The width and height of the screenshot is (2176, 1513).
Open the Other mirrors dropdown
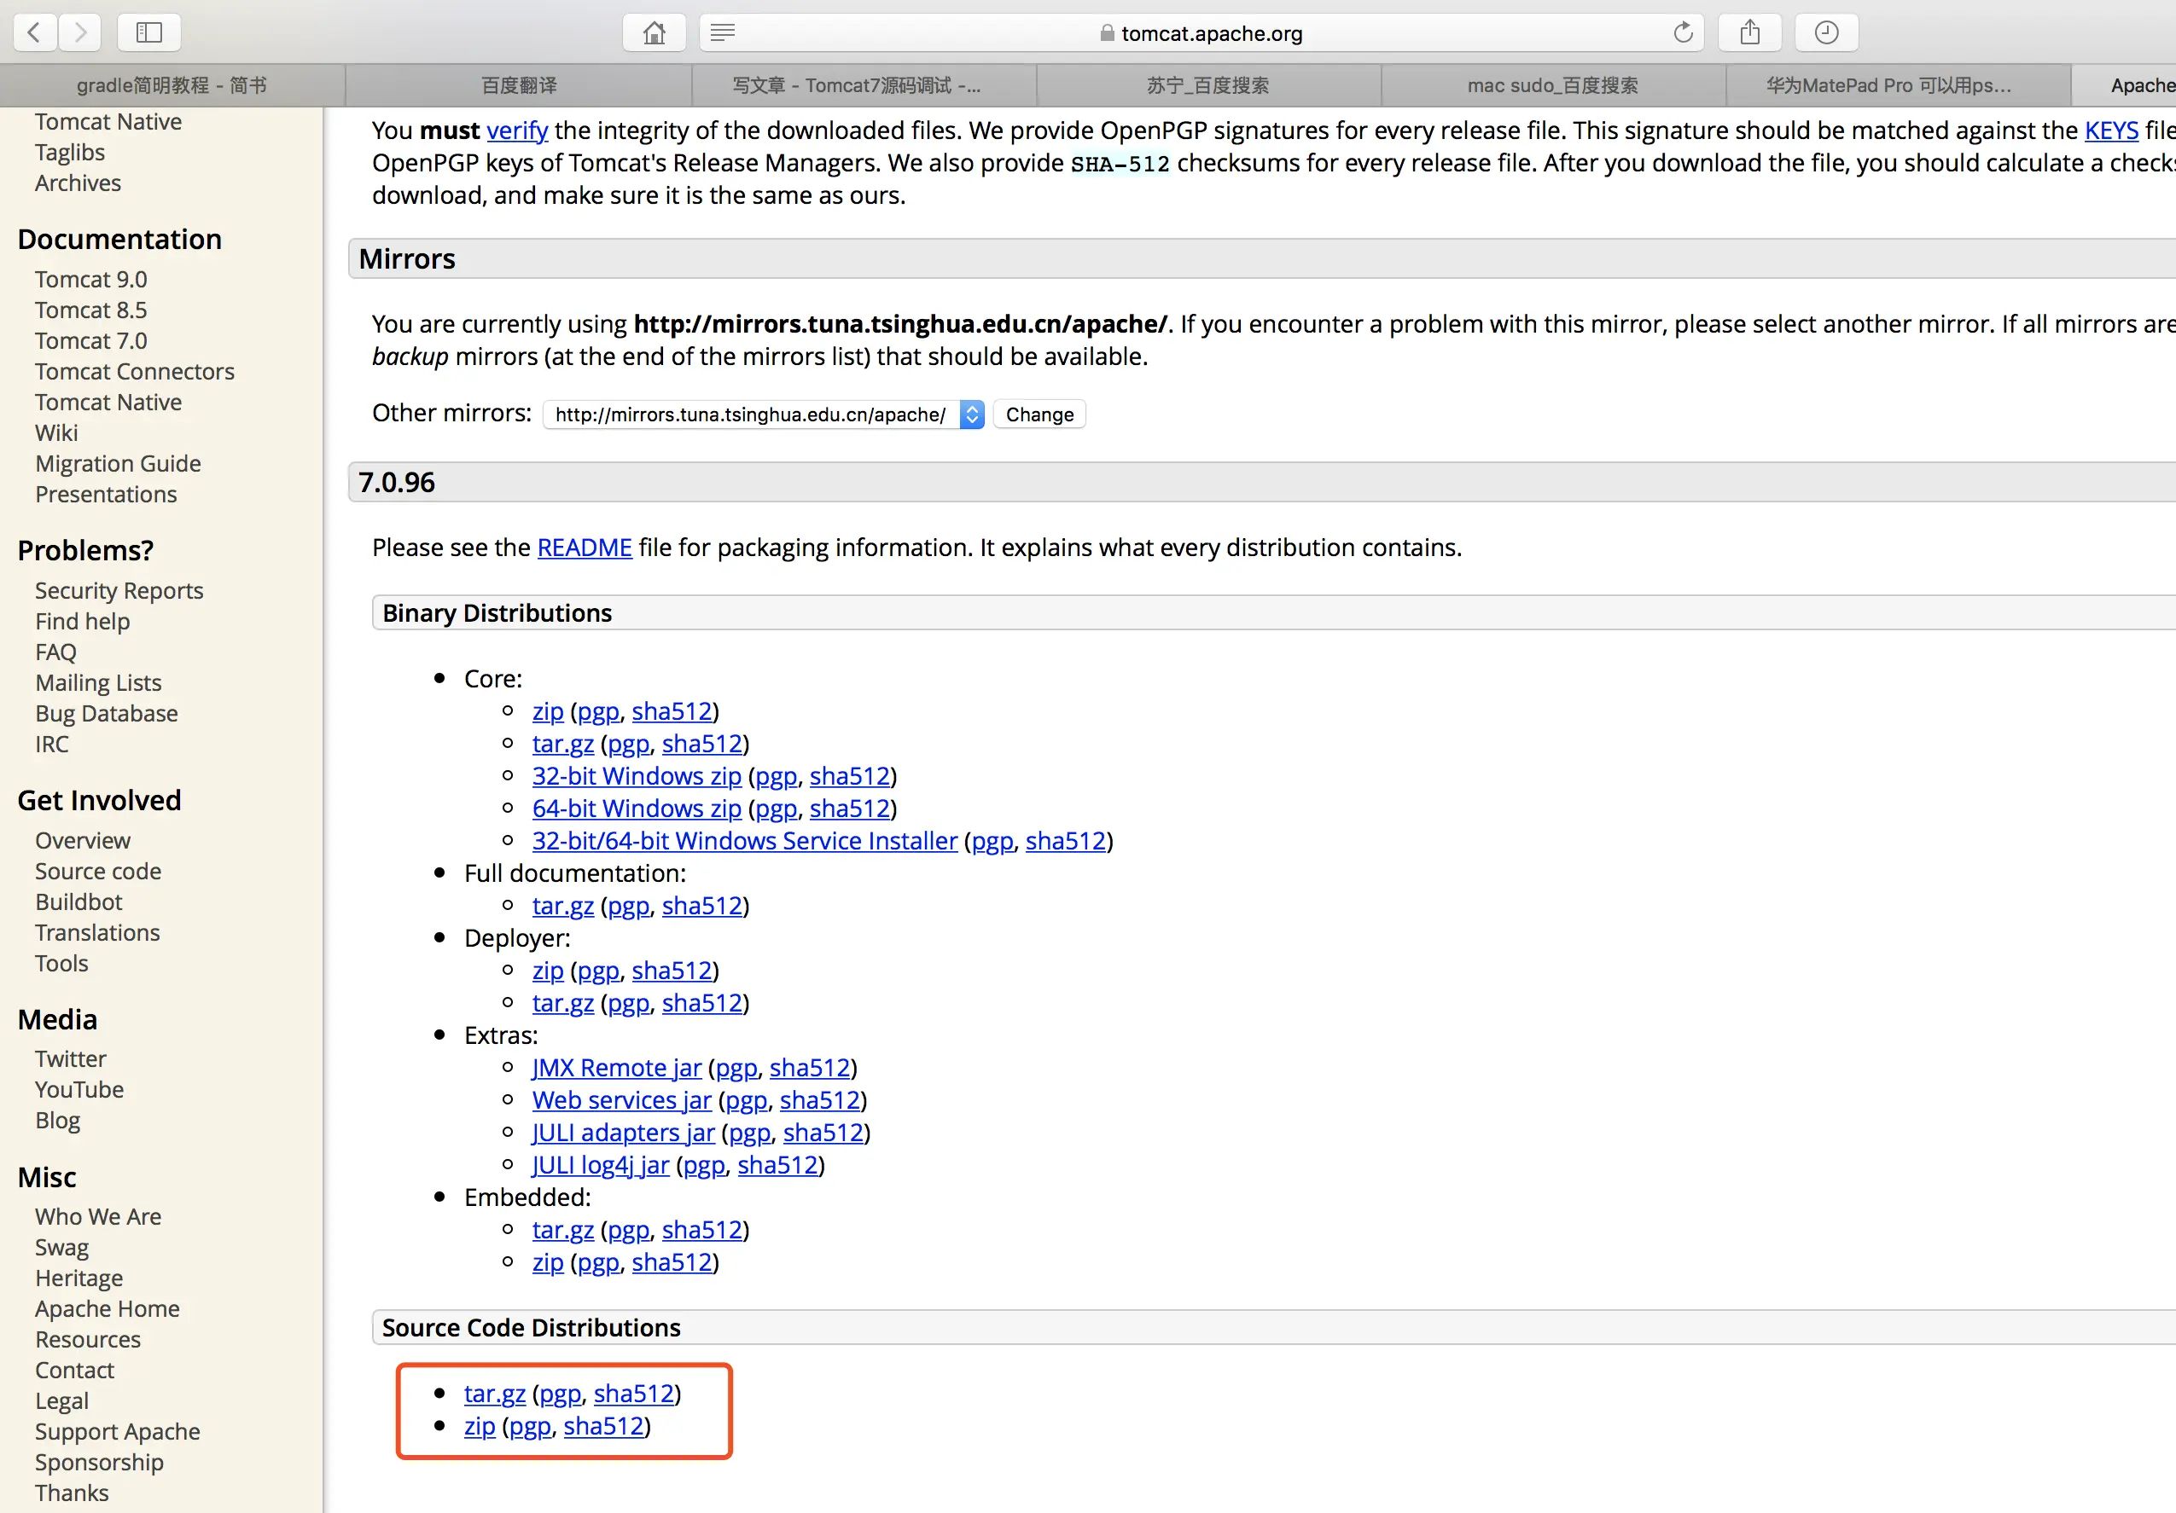tap(763, 414)
